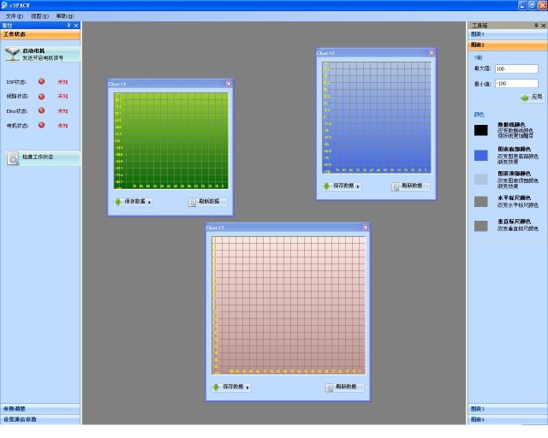548x438 pixels.
Task: Click the green arrow 应用 apply icon
Action: click(x=525, y=98)
